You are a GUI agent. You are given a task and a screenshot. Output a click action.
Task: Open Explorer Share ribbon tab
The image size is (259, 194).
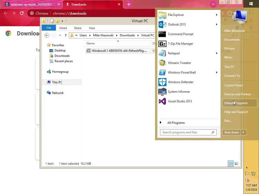[78, 28]
